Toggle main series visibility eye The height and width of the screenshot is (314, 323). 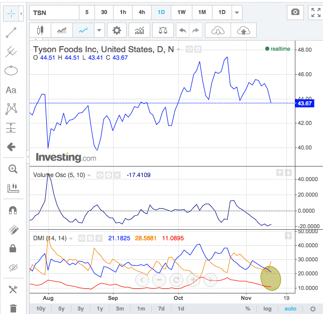tap(189, 49)
